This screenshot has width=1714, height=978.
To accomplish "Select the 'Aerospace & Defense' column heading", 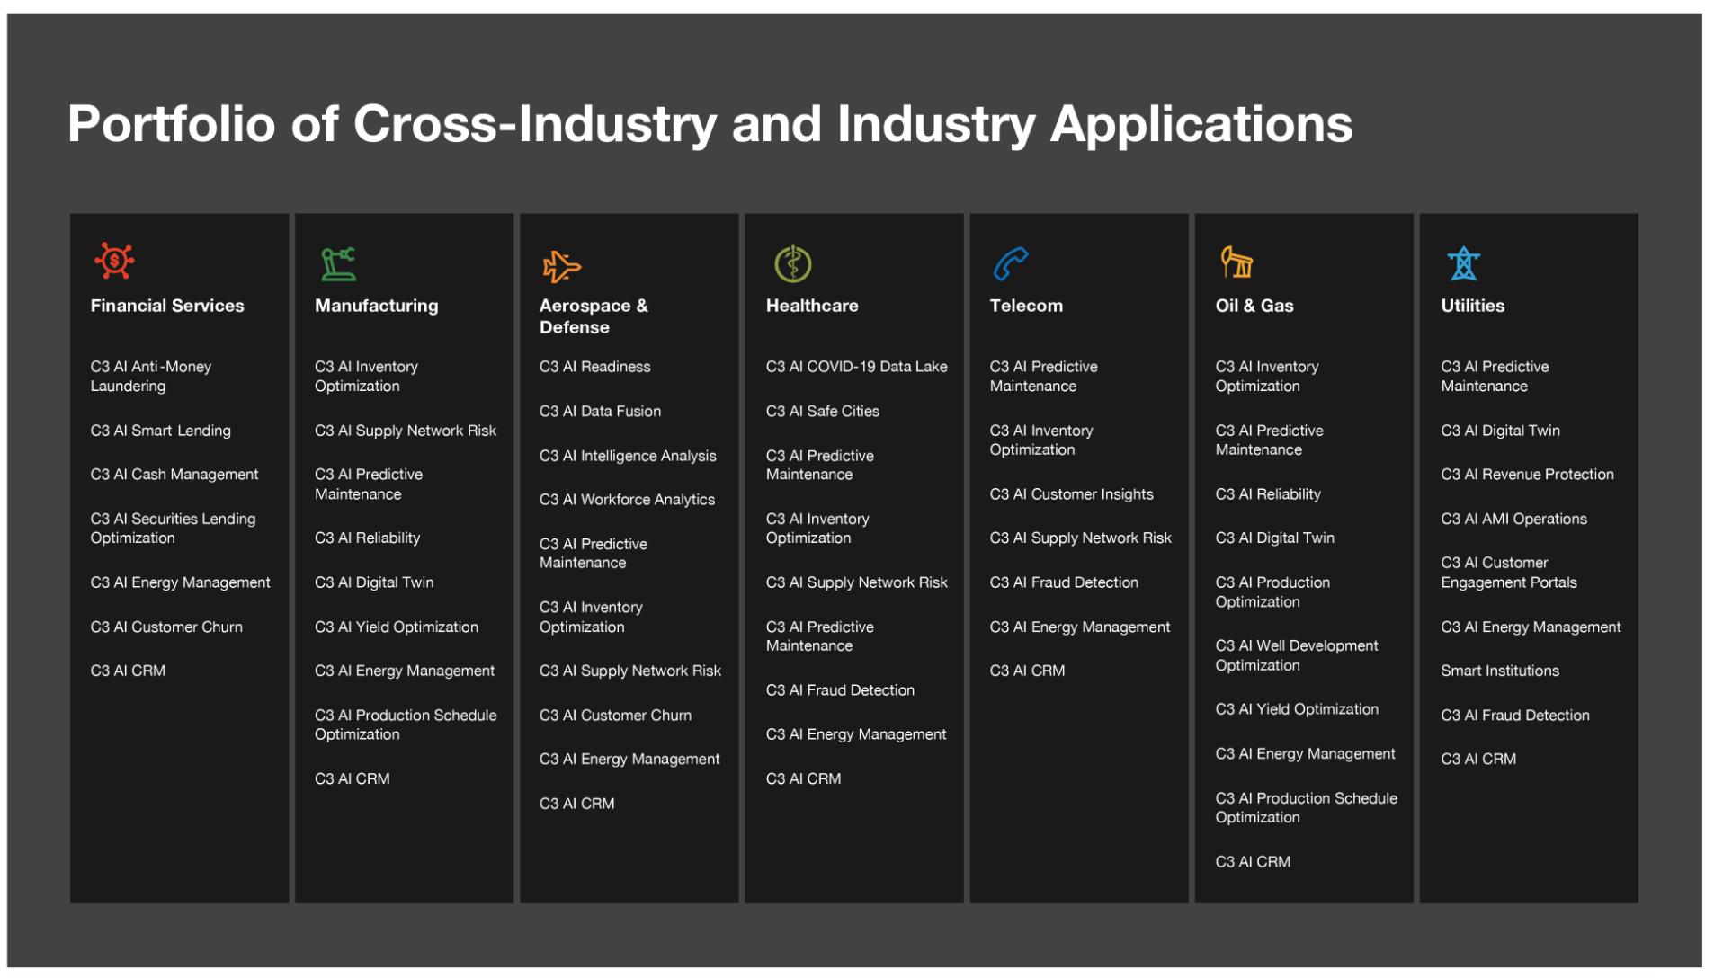I will (594, 316).
